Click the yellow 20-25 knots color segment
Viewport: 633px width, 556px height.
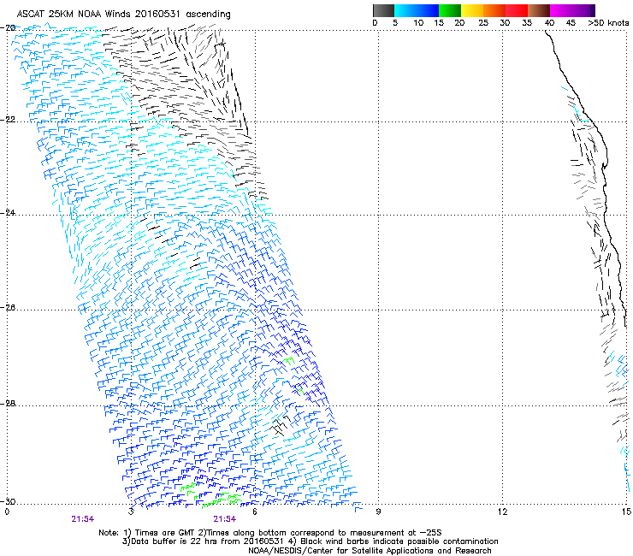click(472, 10)
